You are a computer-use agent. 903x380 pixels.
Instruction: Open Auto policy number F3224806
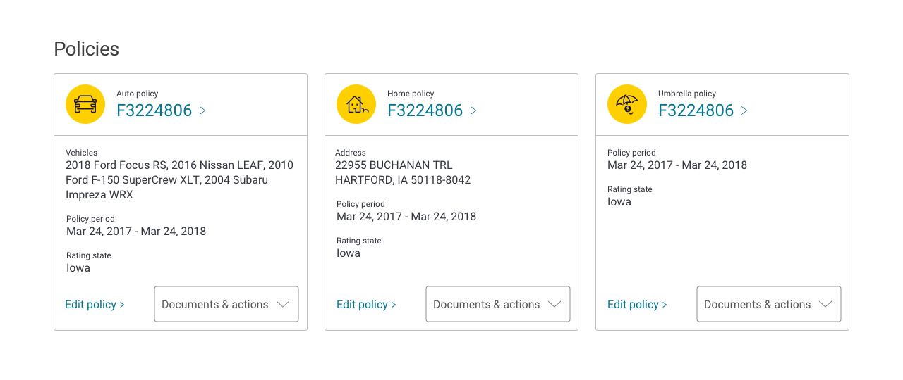point(154,110)
